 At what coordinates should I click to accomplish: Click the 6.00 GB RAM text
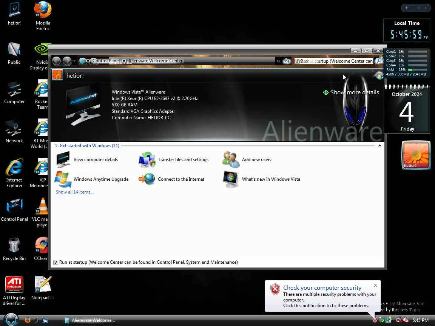click(125, 105)
